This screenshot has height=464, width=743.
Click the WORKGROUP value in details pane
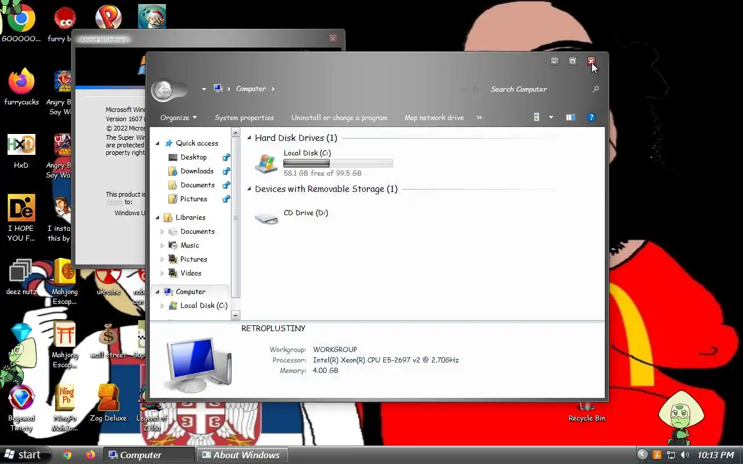[x=335, y=350]
